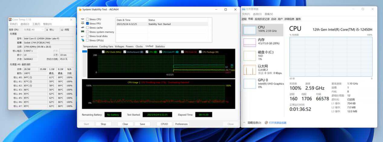Switch to 服务 tab in Task Manager
This screenshot has width=383, height=142.
(298, 19)
